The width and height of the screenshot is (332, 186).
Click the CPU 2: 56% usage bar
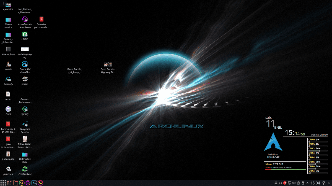tap(318, 151)
